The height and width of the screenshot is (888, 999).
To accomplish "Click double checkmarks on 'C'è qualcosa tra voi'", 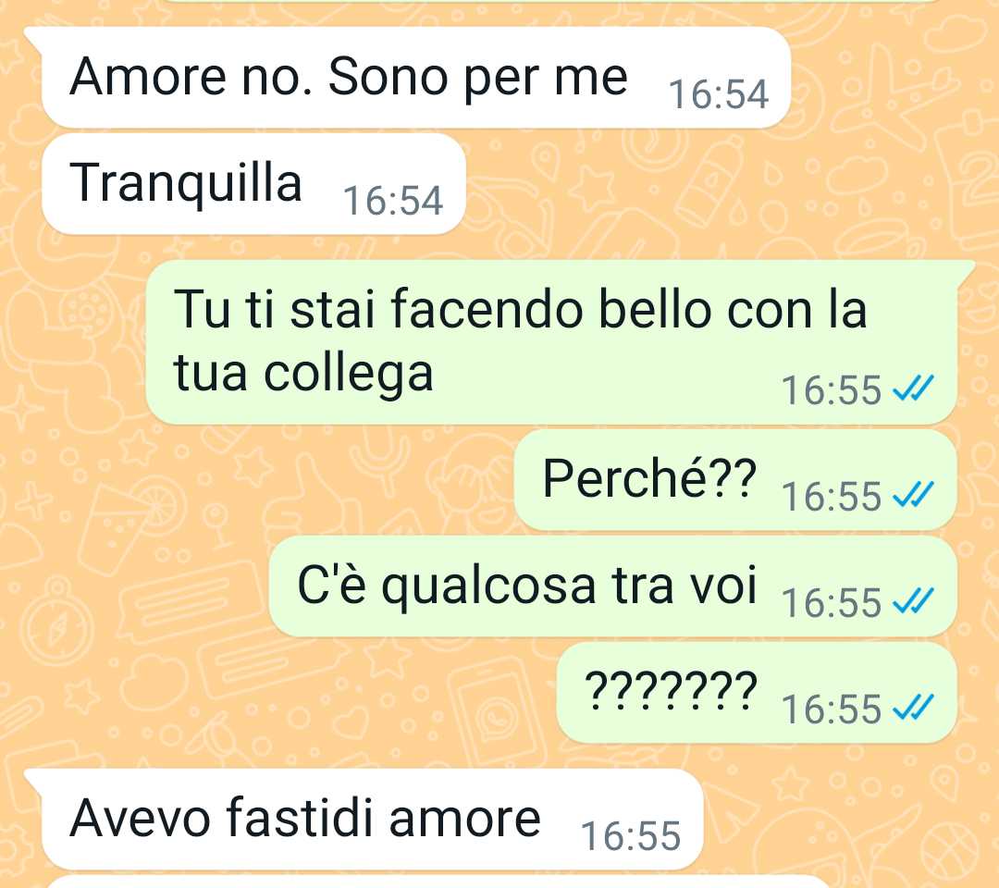I will (913, 601).
